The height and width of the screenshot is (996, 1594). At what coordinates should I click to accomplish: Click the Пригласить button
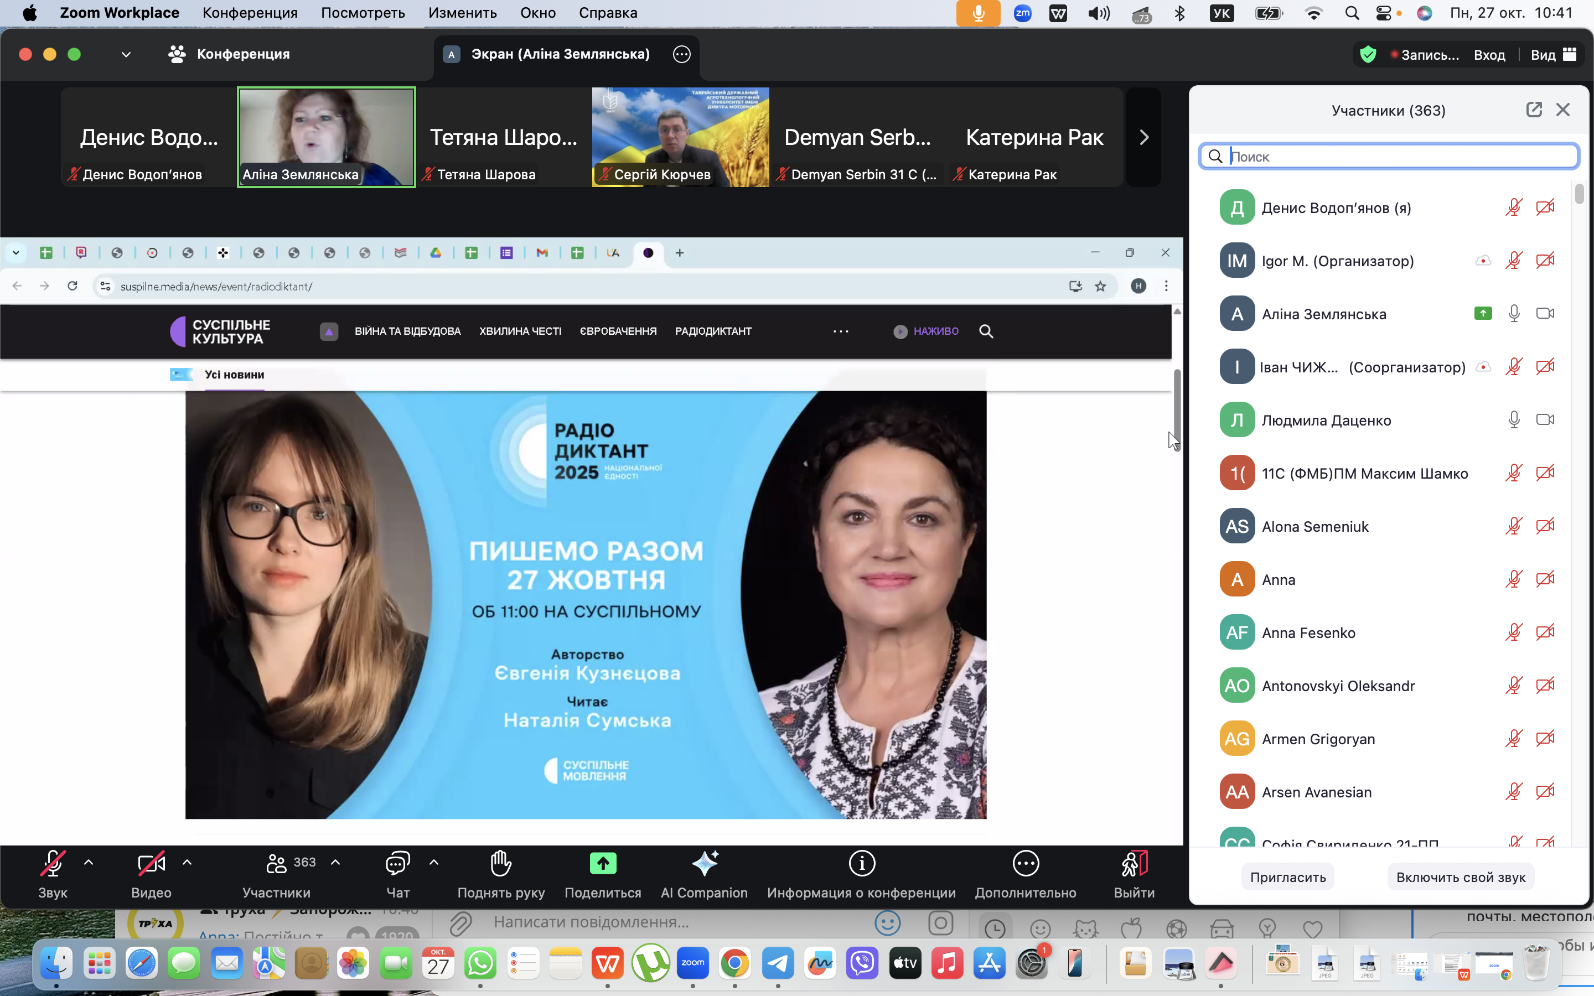(x=1288, y=877)
